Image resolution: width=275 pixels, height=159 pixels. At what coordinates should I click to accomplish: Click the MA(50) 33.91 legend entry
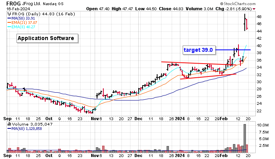coord(21,18)
